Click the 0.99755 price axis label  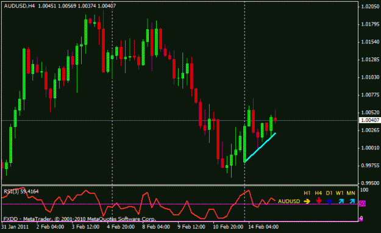point(370,165)
